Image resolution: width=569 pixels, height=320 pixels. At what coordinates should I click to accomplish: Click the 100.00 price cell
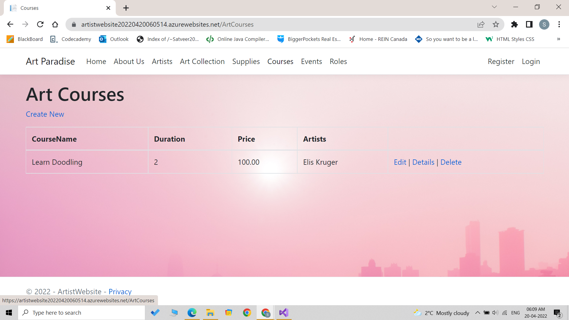264,162
